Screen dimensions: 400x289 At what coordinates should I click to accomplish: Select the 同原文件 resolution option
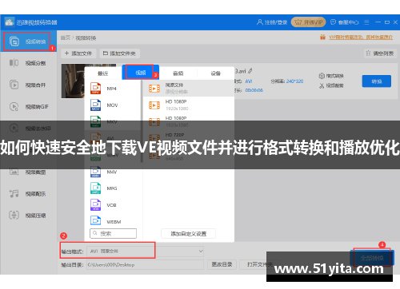189,88
